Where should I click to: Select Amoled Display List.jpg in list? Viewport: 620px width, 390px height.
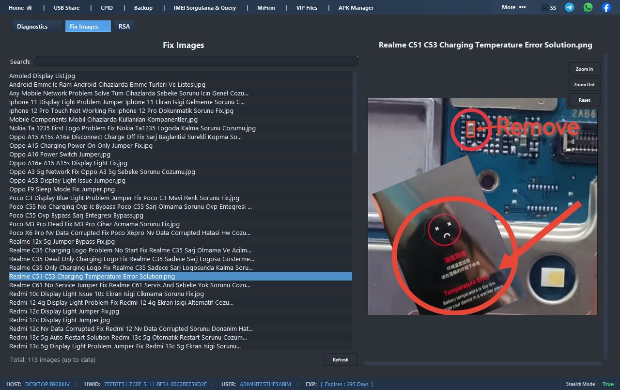[42, 76]
